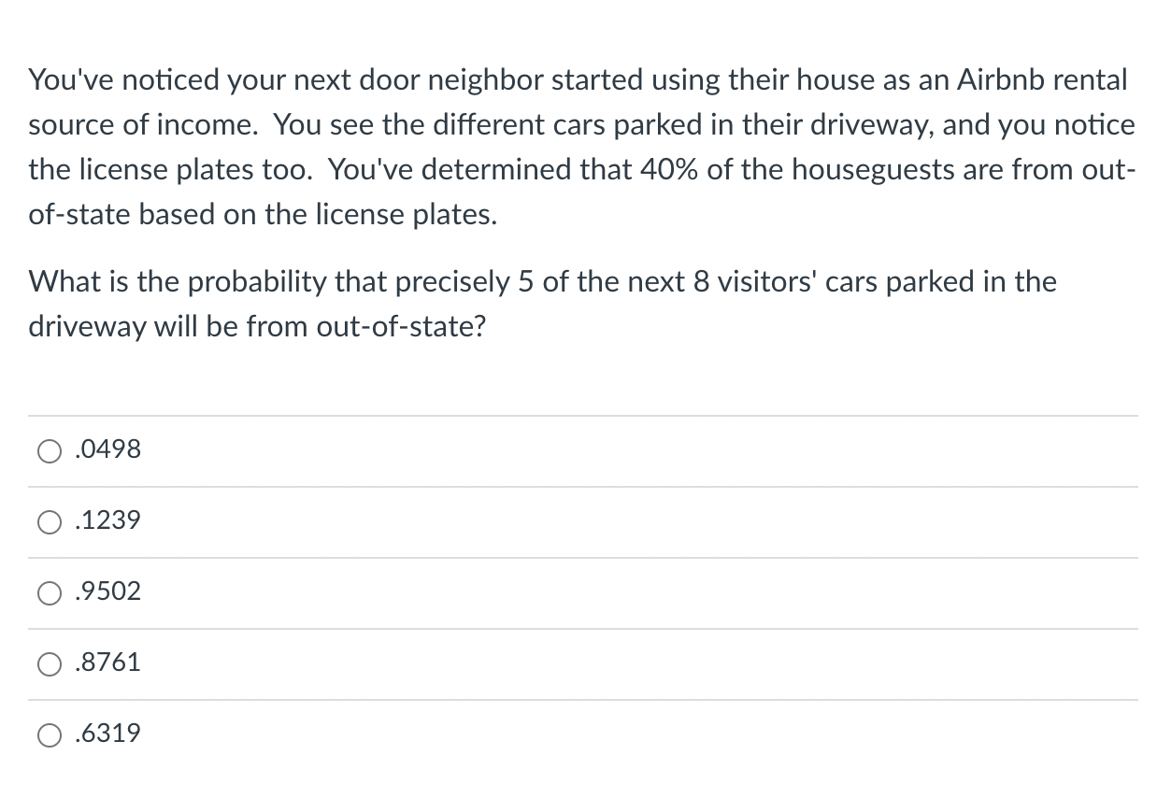Mark the .9502 radio option
Viewport: 1157px width, 798px height.
point(50,593)
